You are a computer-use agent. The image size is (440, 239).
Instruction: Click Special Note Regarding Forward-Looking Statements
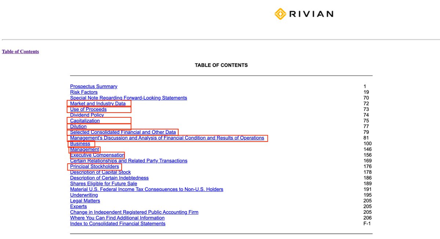(x=128, y=98)
